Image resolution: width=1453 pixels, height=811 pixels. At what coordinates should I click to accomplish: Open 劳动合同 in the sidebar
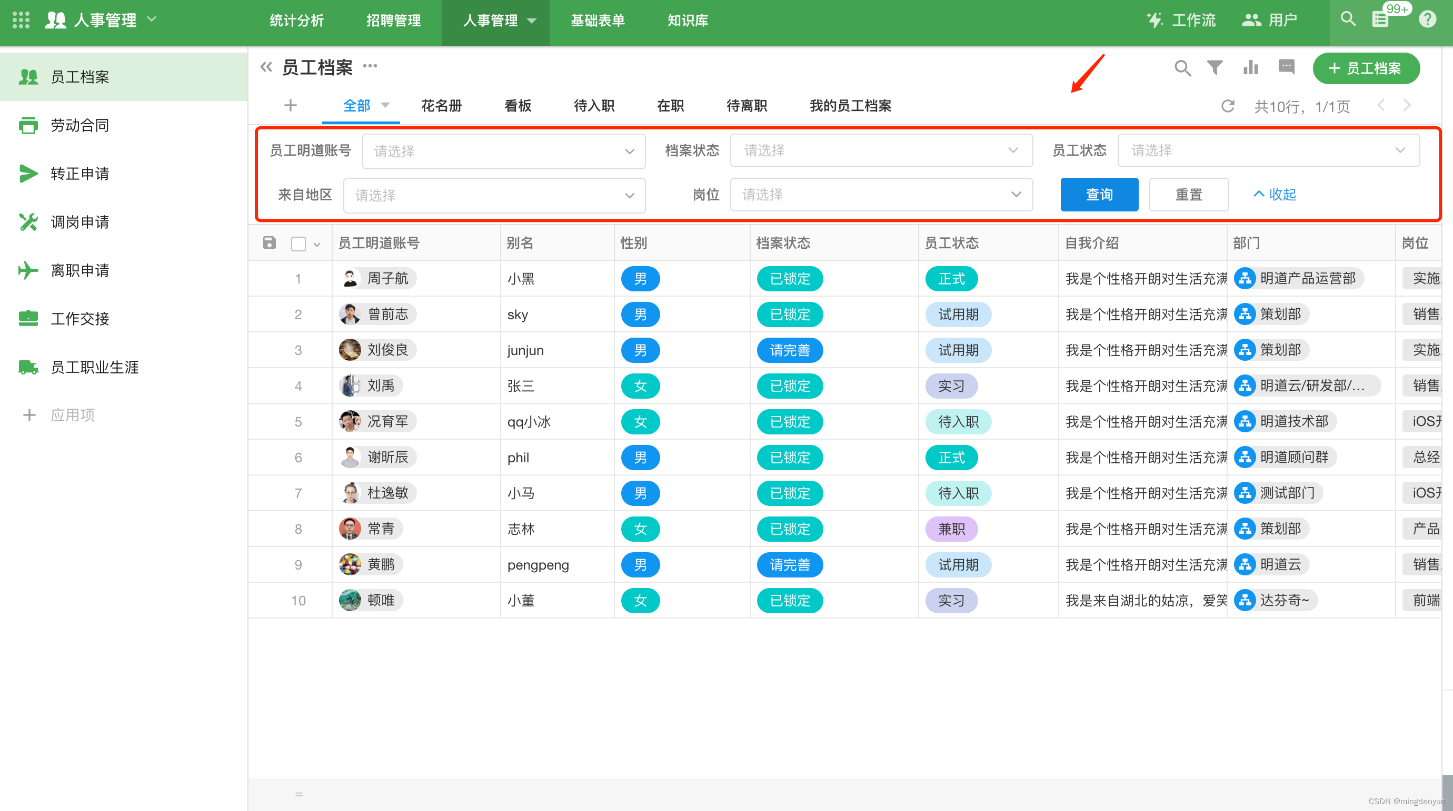pyautogui.click(x=79, y=125)
